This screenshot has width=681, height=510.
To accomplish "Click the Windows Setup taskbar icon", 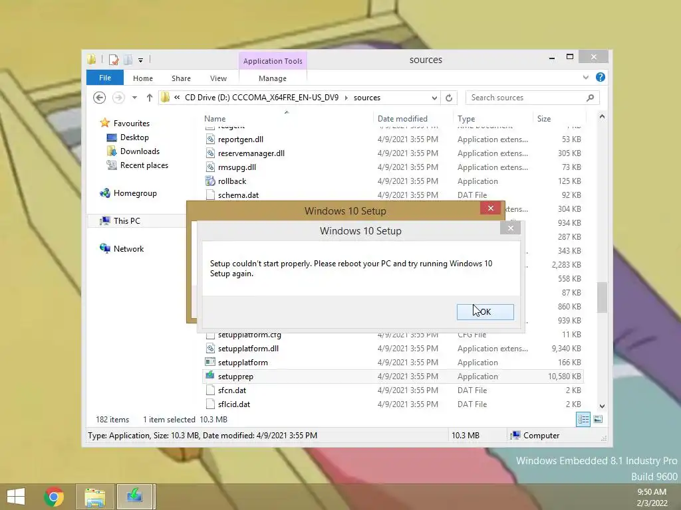I will pyautogui.click(x=134, y=497).
